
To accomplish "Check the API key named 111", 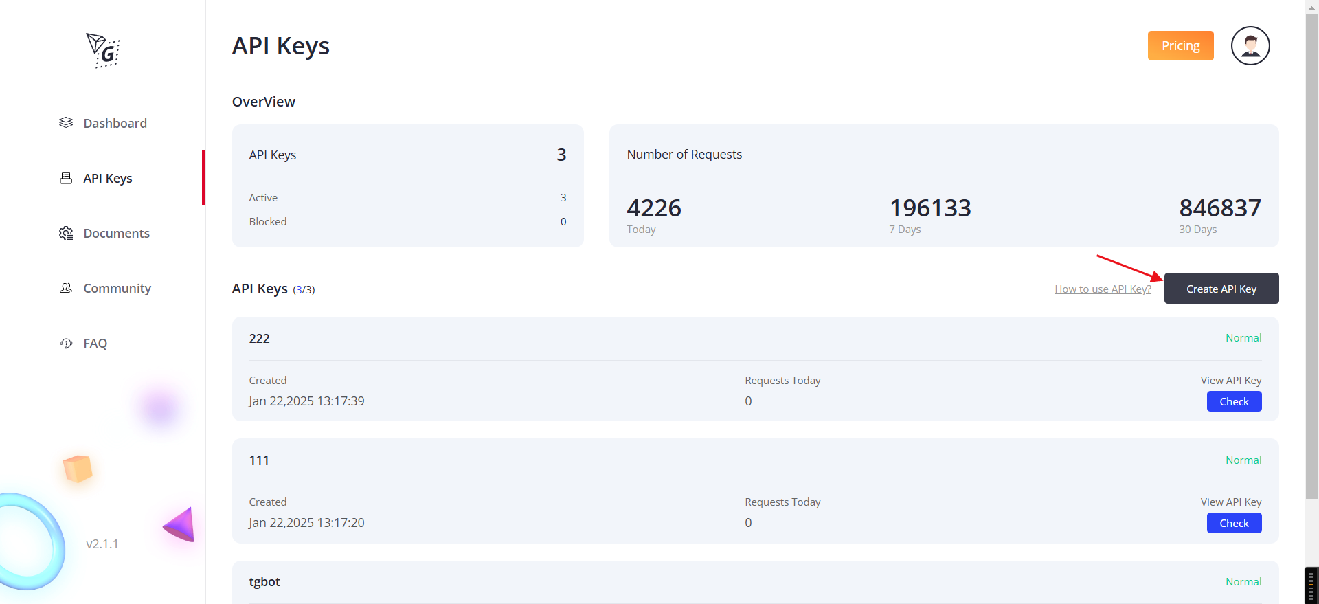I will pos(1234,524).
